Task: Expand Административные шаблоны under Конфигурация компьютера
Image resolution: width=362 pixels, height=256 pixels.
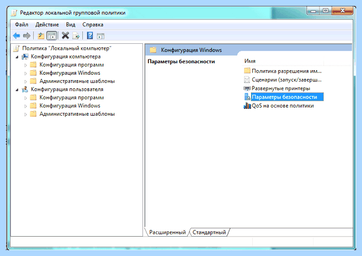Action: [x=26, y=82]
